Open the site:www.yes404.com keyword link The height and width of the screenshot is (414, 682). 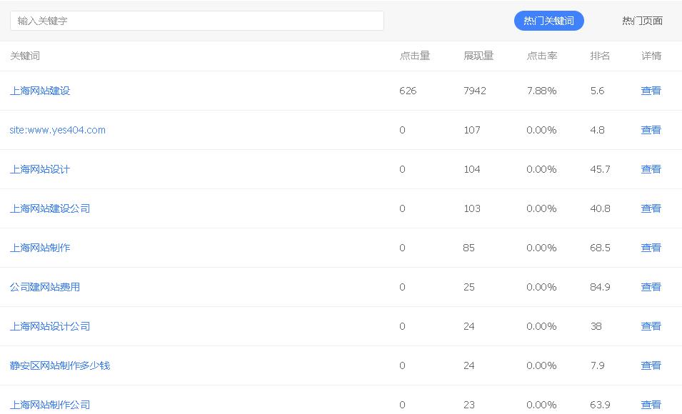58,130
